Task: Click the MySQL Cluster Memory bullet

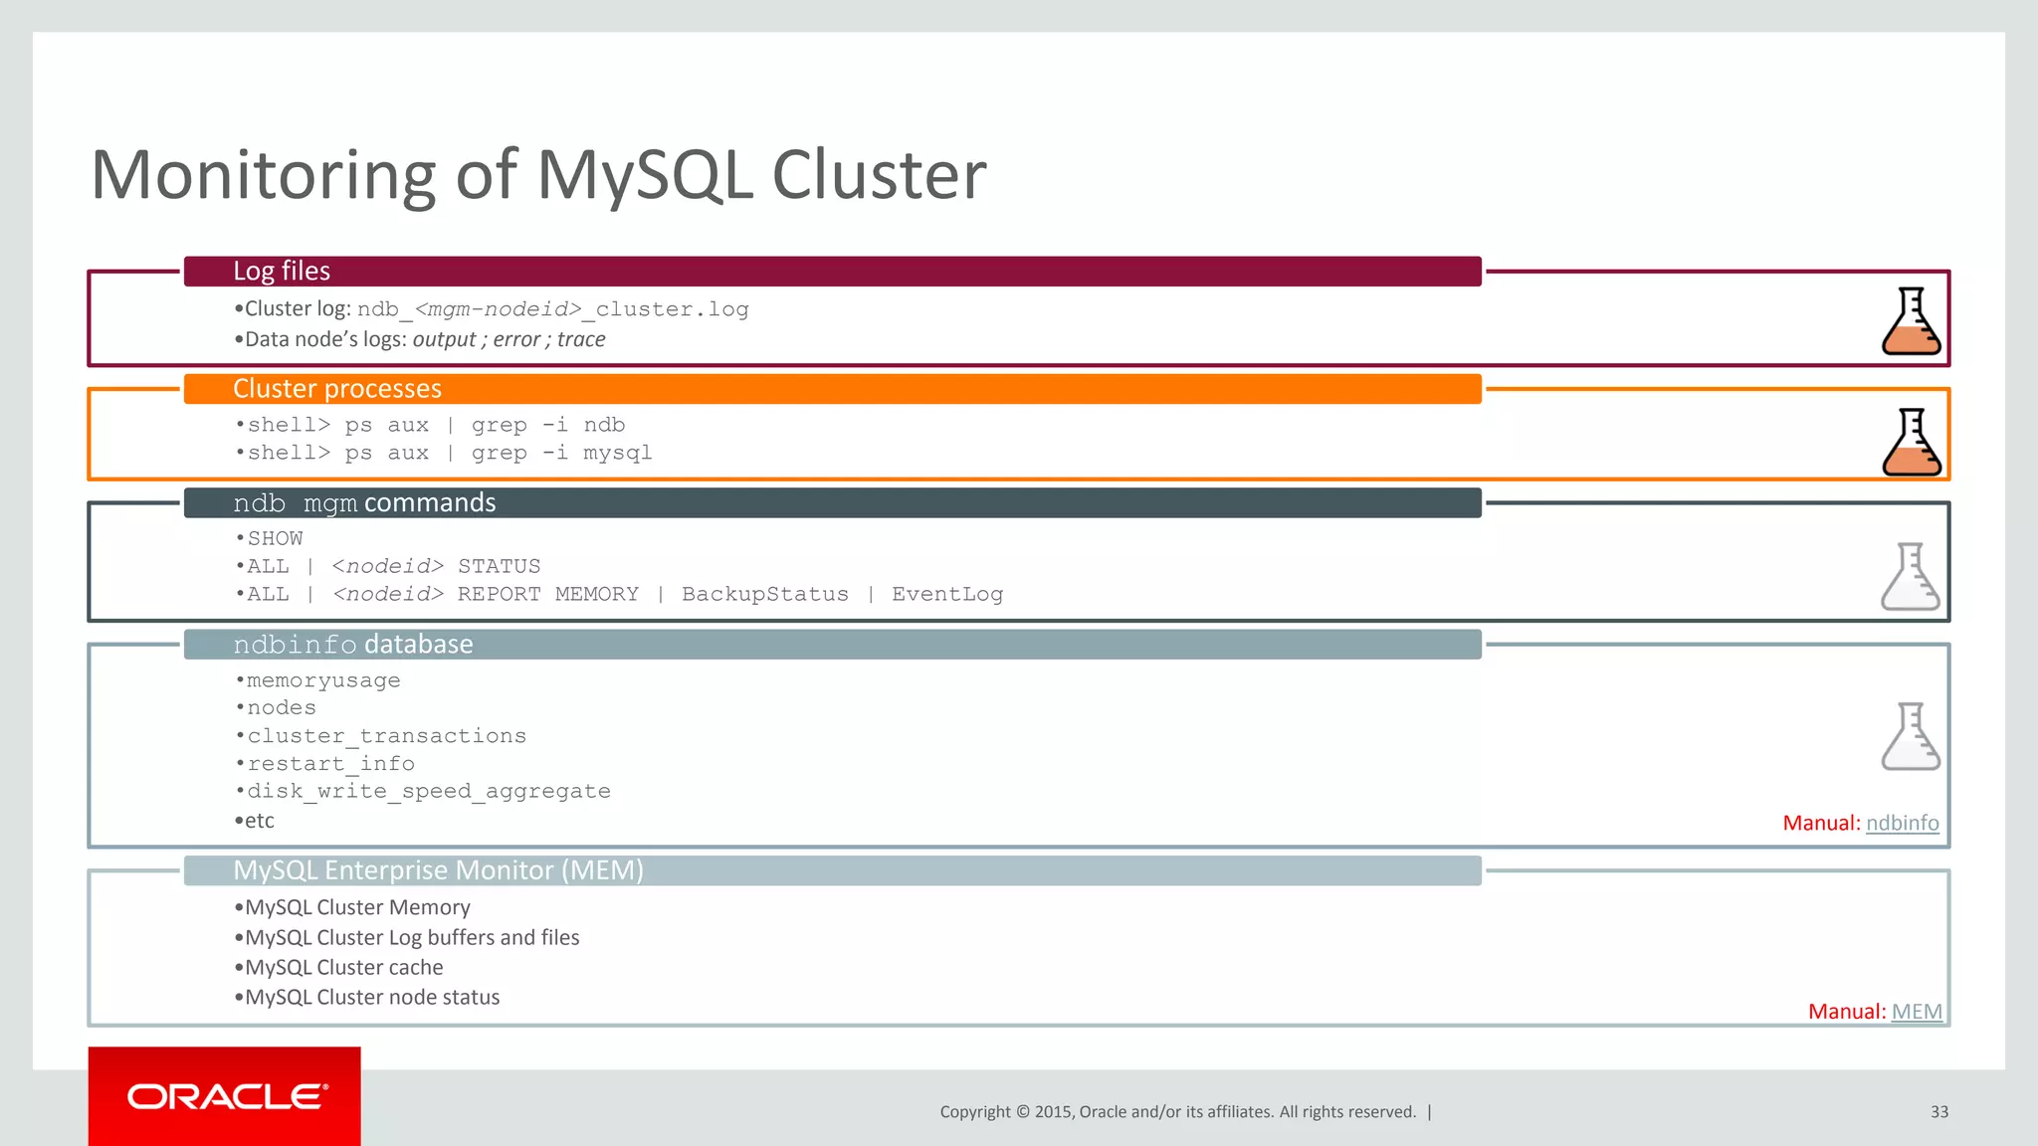Action: [352, 907]
